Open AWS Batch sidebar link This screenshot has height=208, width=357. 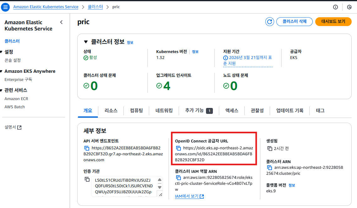[14, 107]
